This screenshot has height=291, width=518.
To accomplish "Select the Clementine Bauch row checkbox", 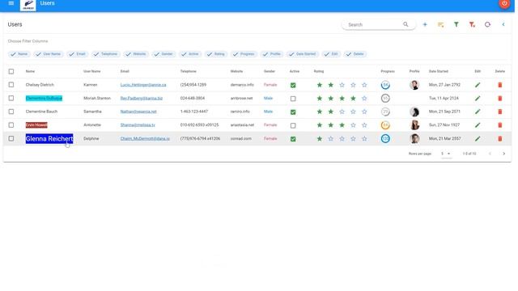I will click(11, 112).
